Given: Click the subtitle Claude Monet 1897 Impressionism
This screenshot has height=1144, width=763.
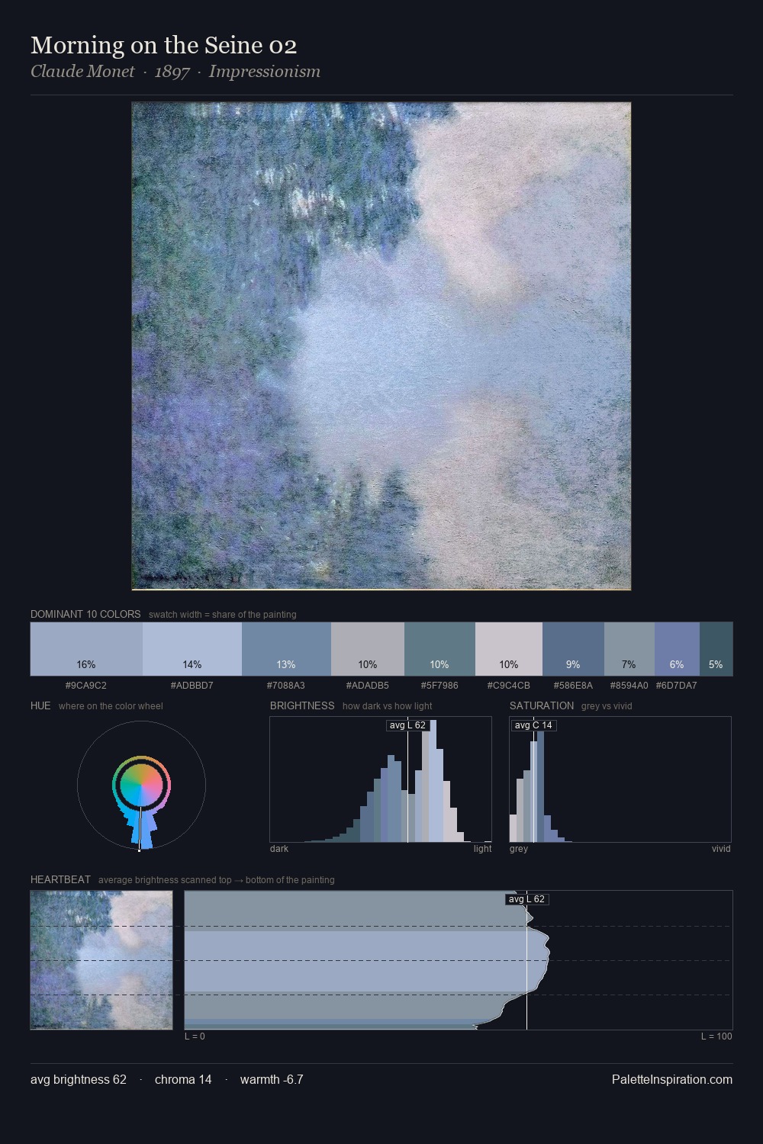Looking at the screenshot, I should point(175,72).
